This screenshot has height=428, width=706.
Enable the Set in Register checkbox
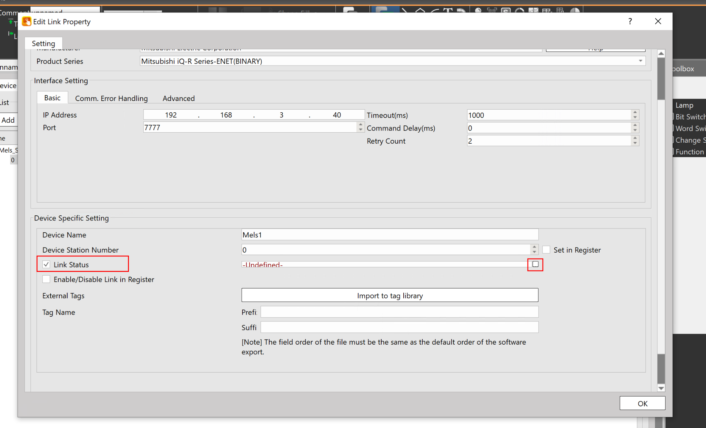pos(546,250)
